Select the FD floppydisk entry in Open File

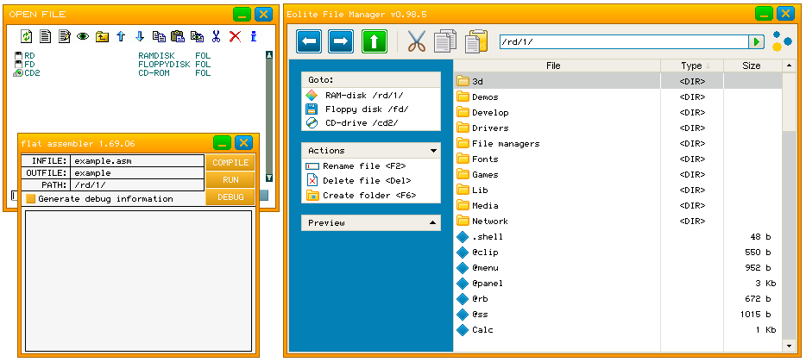tap(113, 64)
